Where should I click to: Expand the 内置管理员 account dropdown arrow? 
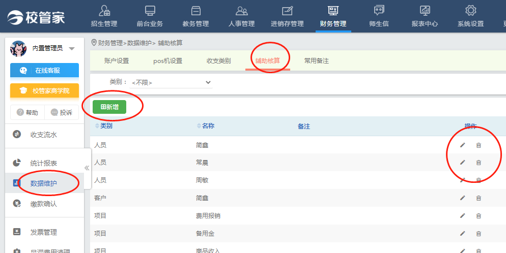[x=72, y=49]
